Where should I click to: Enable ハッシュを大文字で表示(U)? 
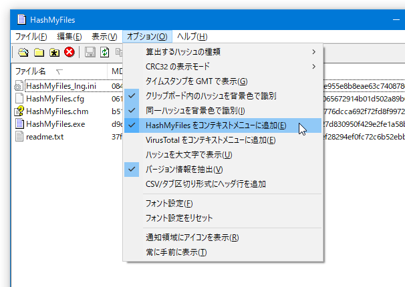pos(223,155)
